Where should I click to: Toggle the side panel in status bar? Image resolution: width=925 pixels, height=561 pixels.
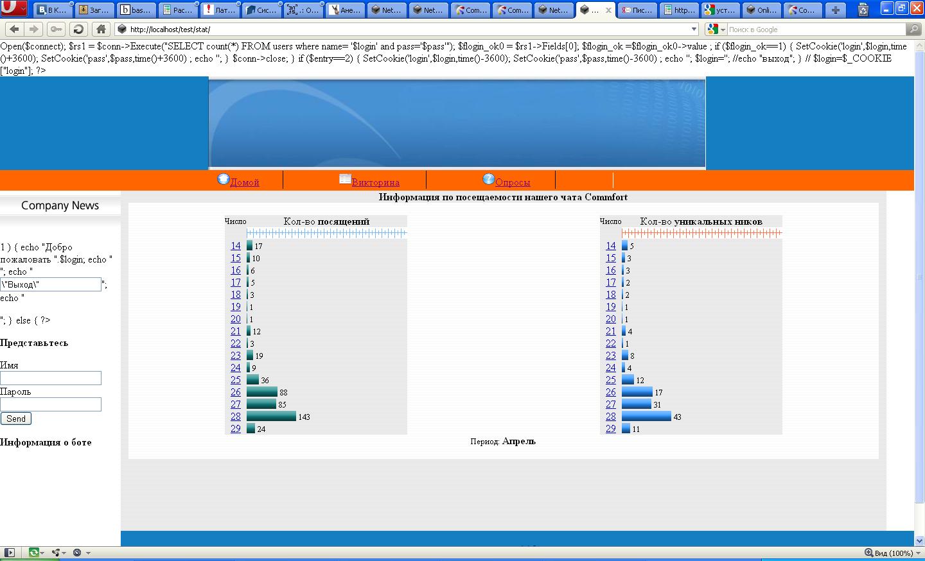click(9, 553)
